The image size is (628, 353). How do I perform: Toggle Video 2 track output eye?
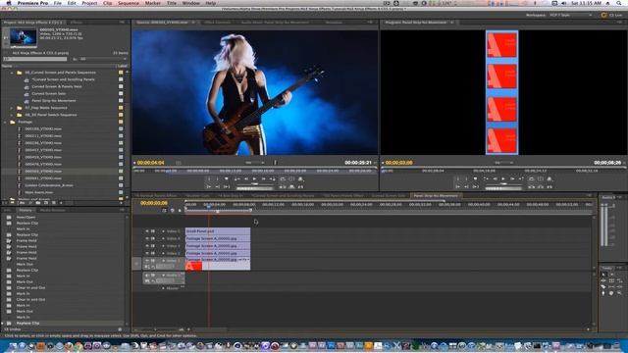pos(146,253)
